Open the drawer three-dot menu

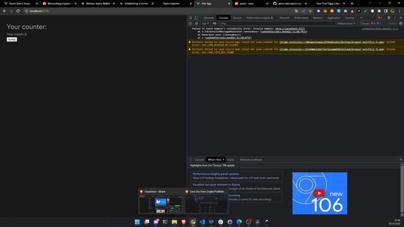tap(191, 160)
